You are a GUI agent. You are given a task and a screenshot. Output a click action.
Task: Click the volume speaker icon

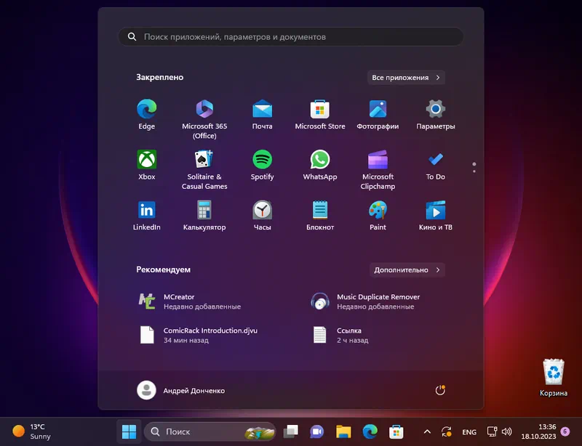coord(506,431)
